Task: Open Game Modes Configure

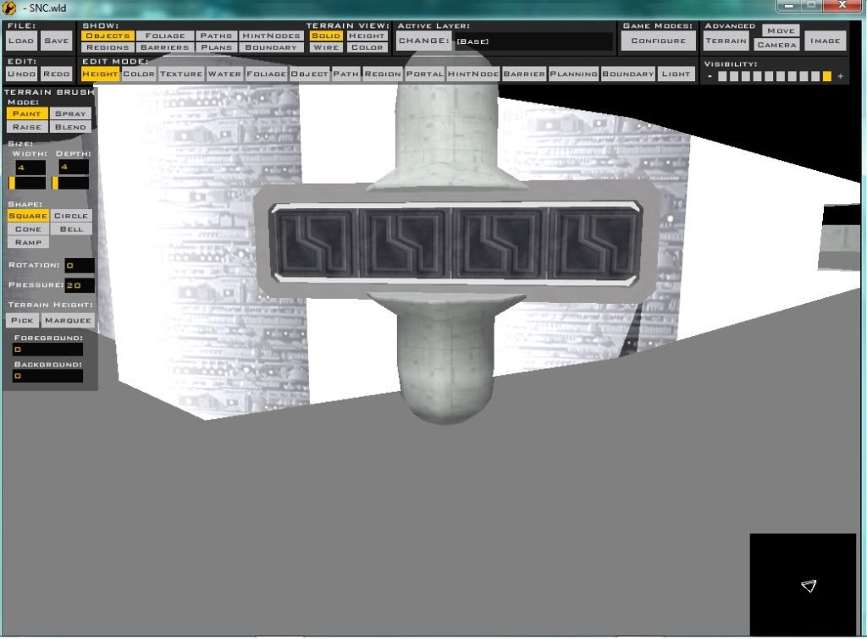Action: [658, 41]
